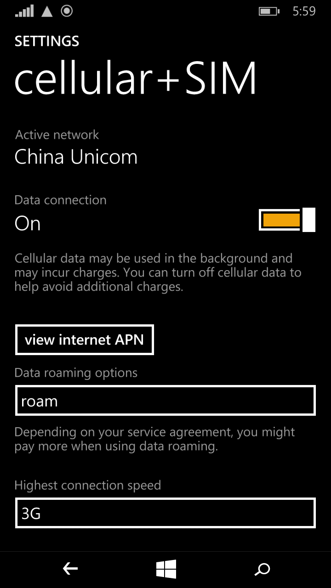Screen dimensions: 331x588
Task: Tap the circular dot status bar icon
Action: coord(67,11)
